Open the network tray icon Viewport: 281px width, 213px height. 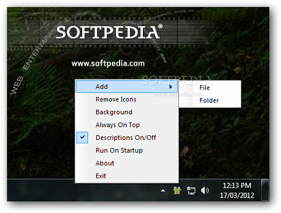coord(191,190)
